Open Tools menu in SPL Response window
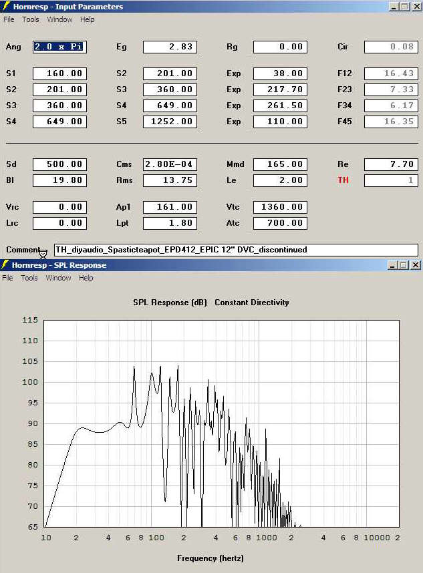 (29, 278)
